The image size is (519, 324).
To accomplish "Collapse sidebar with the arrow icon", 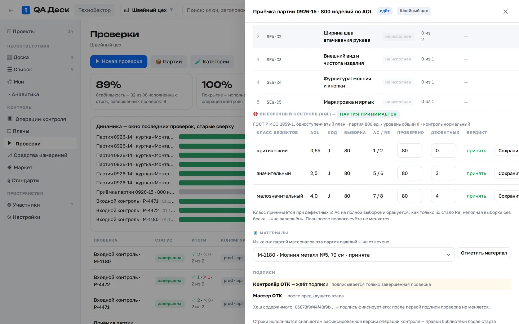I will tap(11, 10).
